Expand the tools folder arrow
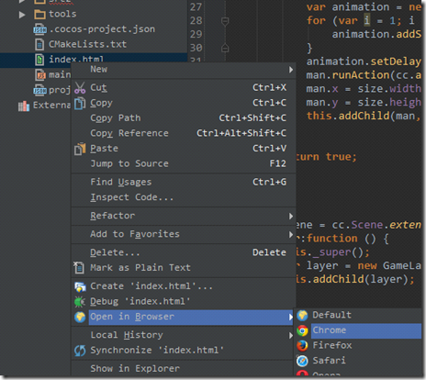Image resolution: width=426 pixels, height=380 pixels. (22, 15)
